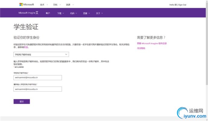Open the 帐户 menu item
Screen dimensions: 208x121
pos(48,13)
